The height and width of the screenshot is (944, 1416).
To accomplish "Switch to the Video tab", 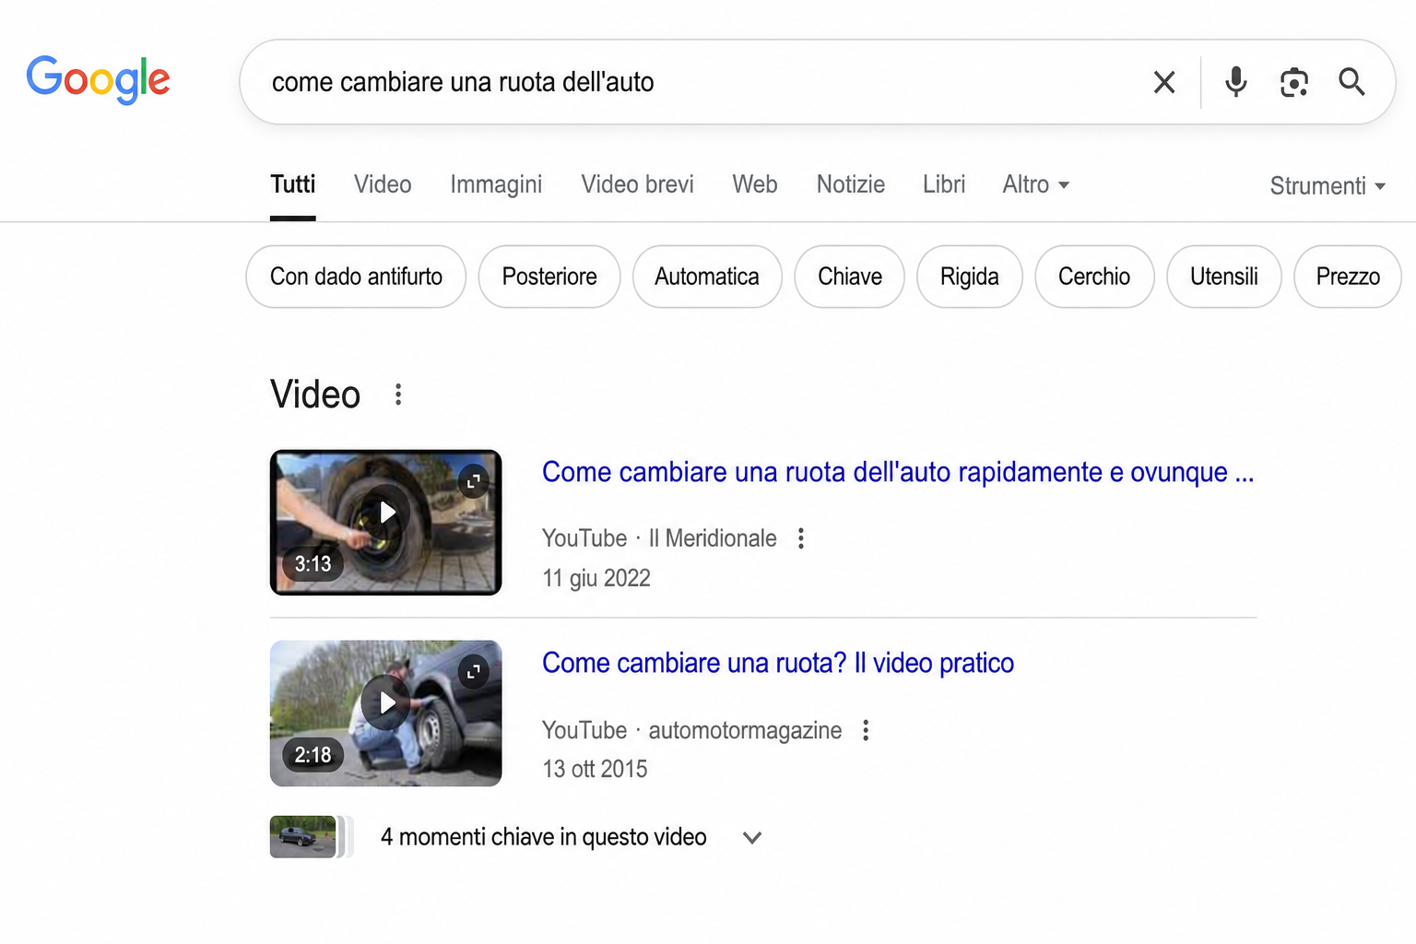I will 383,184.
